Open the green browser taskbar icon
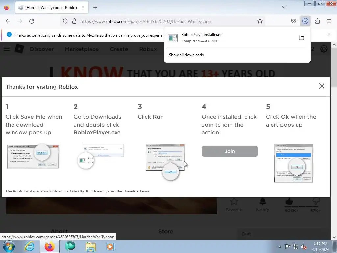337x253 pixels. 70,246
